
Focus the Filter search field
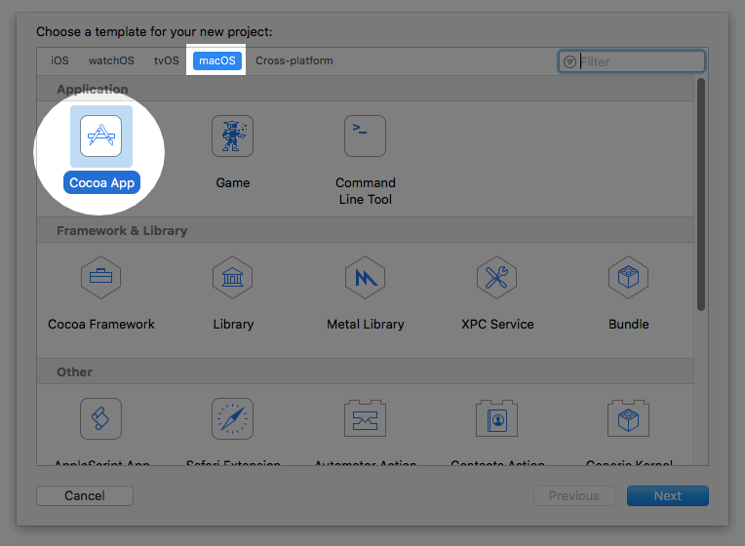[639, 61]
